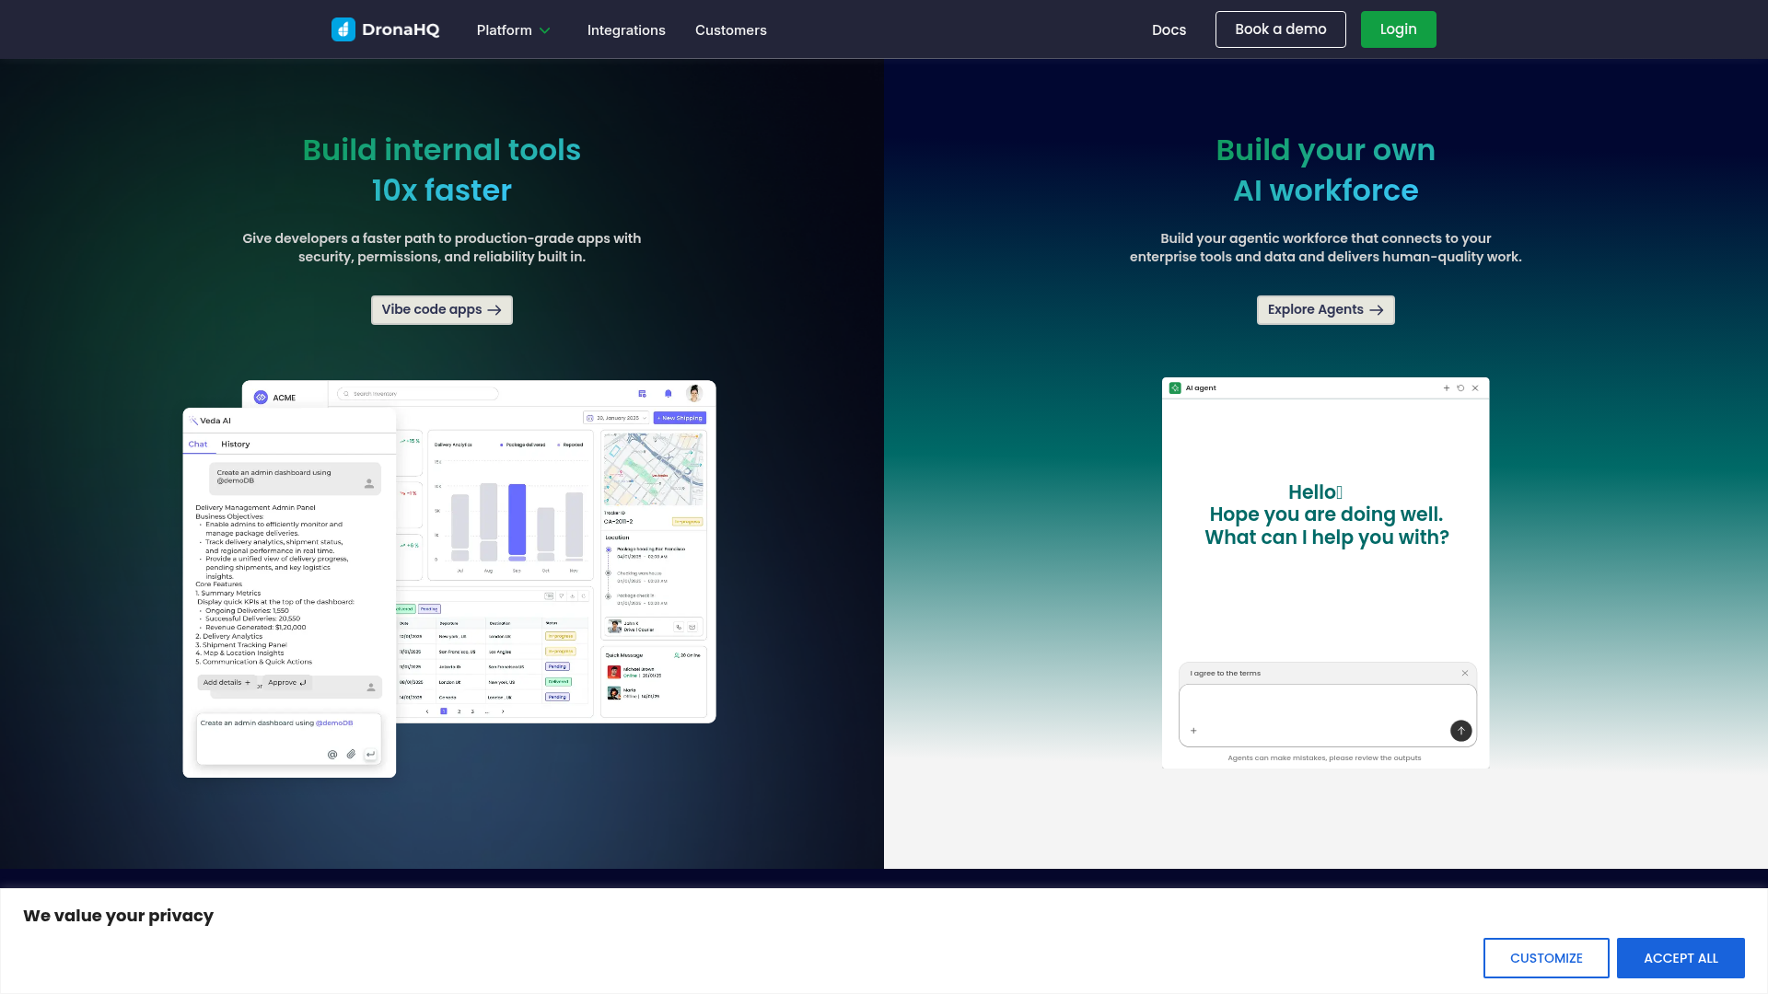Click the Explore Agents button
The image size is (1768, 994).
point(1325,309)
